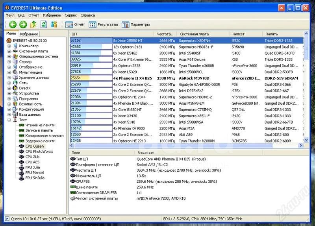Switch to the Меню sidebar tab
315x226 pixels.
[11, 33]
